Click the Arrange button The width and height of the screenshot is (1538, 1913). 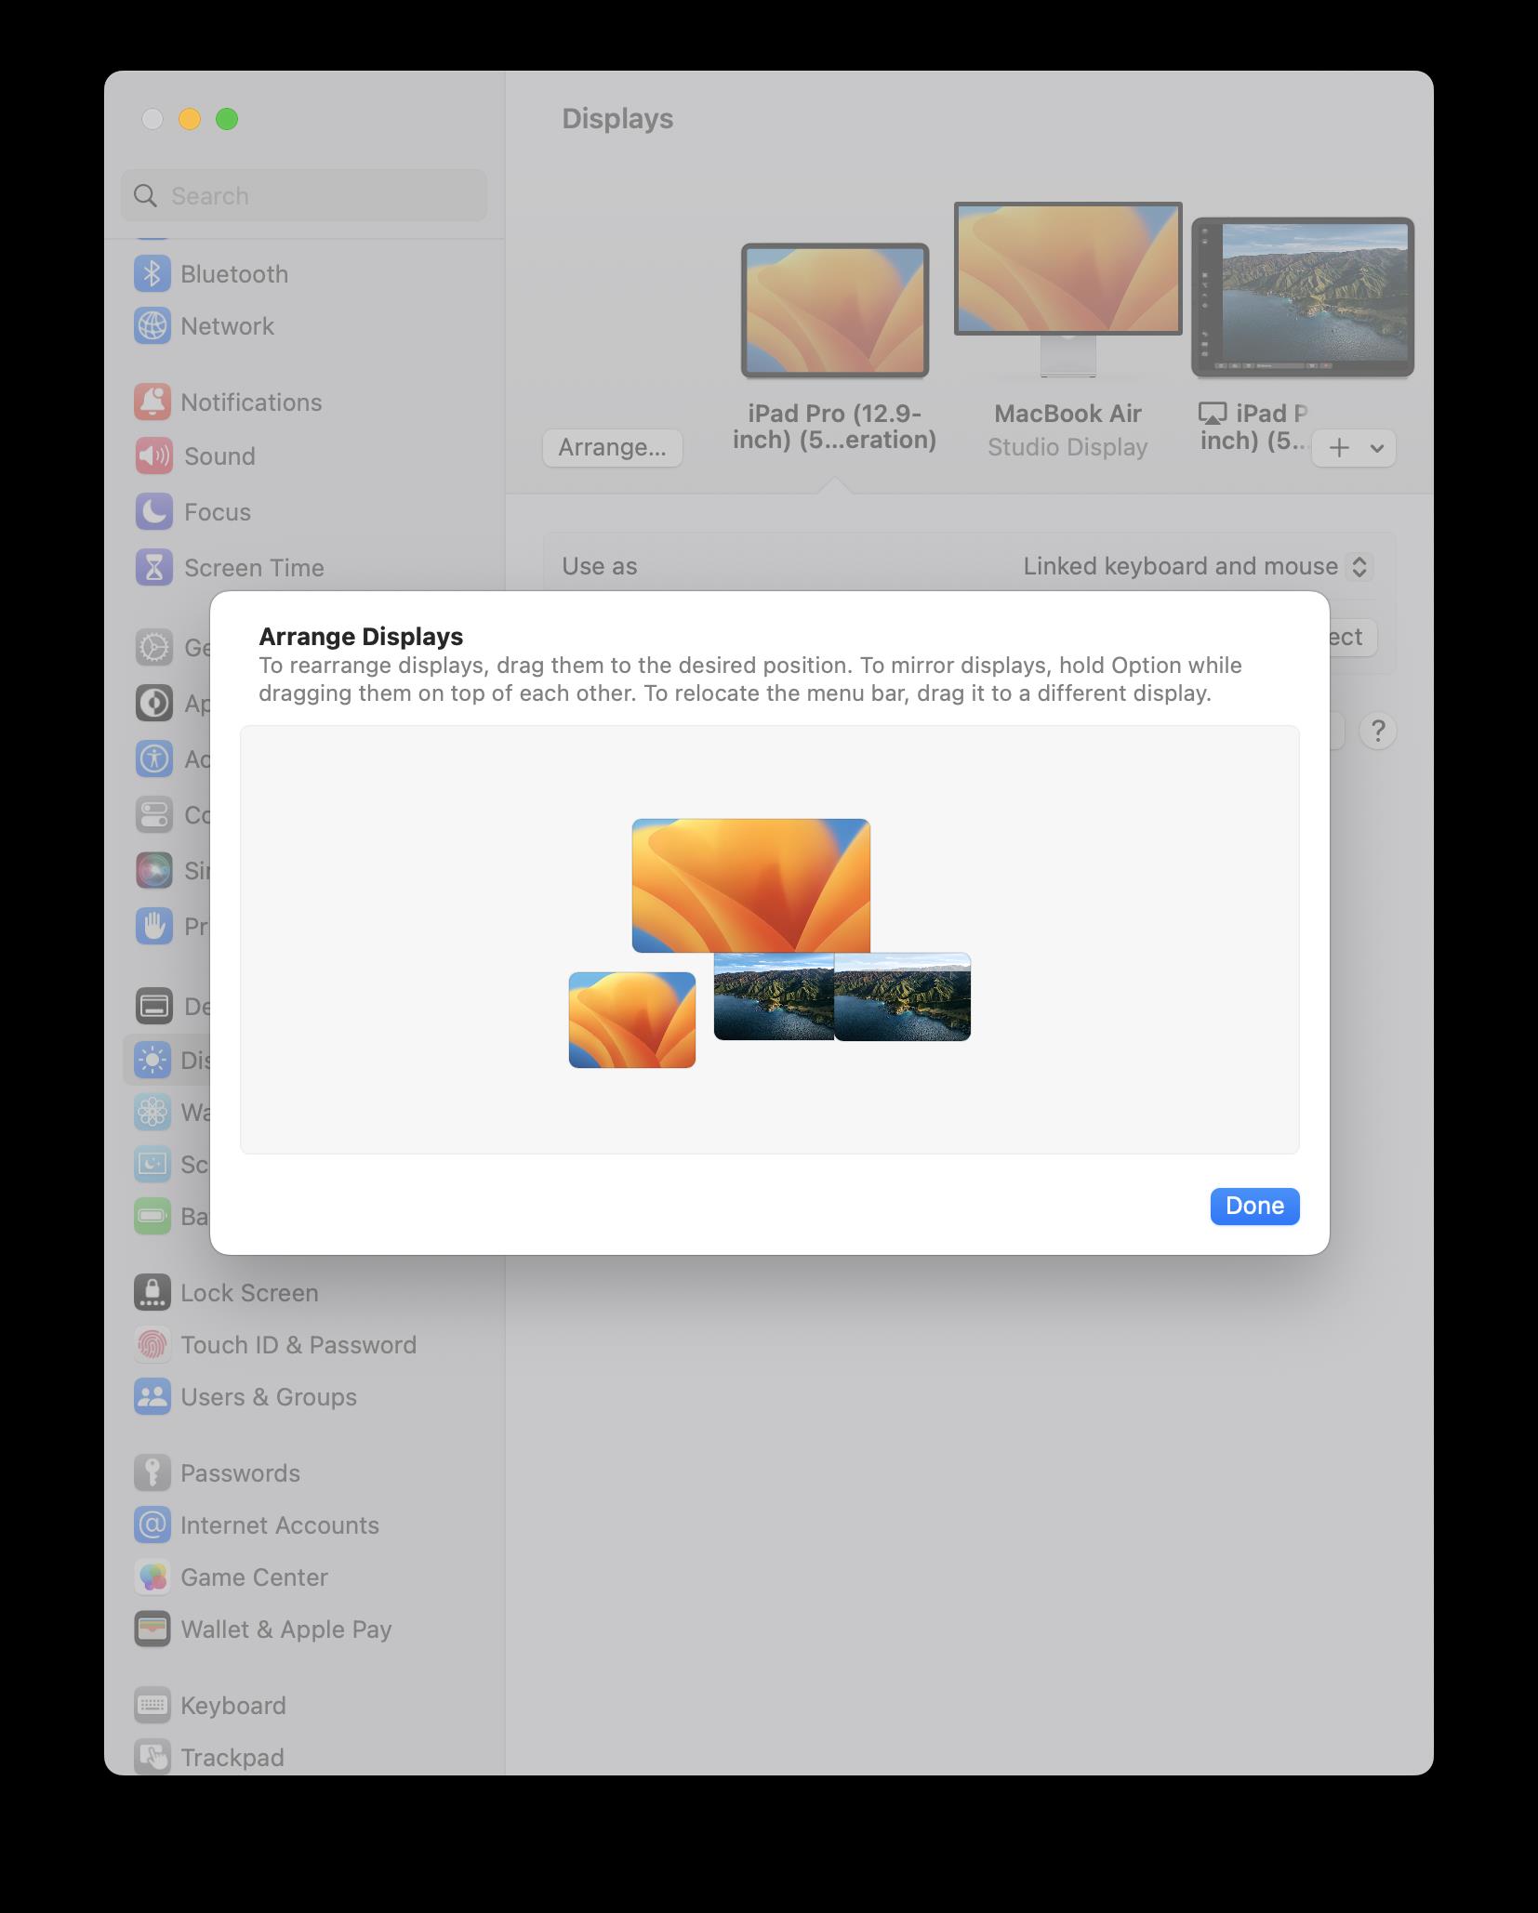click(612, 447)
